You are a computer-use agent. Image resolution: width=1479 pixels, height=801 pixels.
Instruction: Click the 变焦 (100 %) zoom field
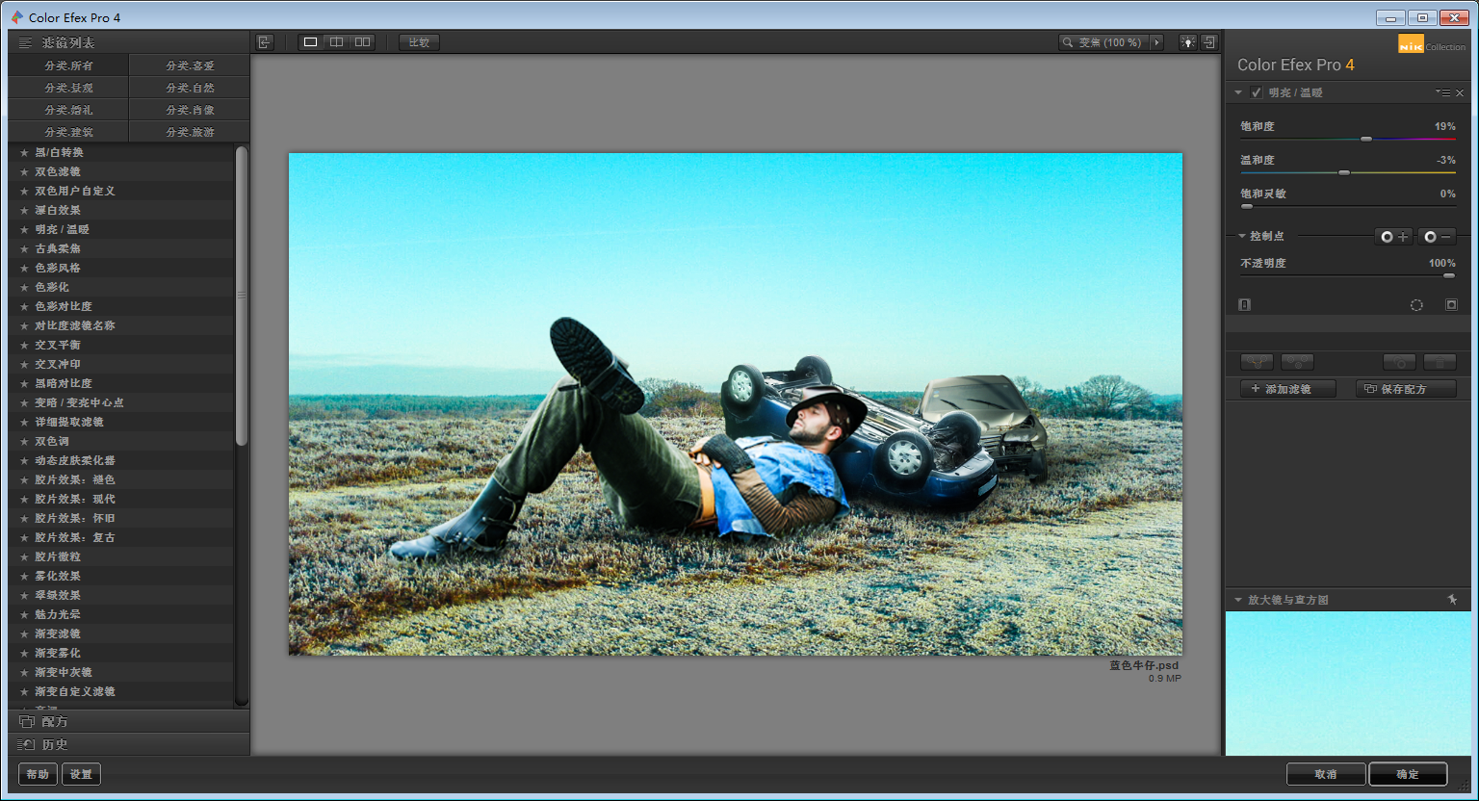pos(1103,42)
